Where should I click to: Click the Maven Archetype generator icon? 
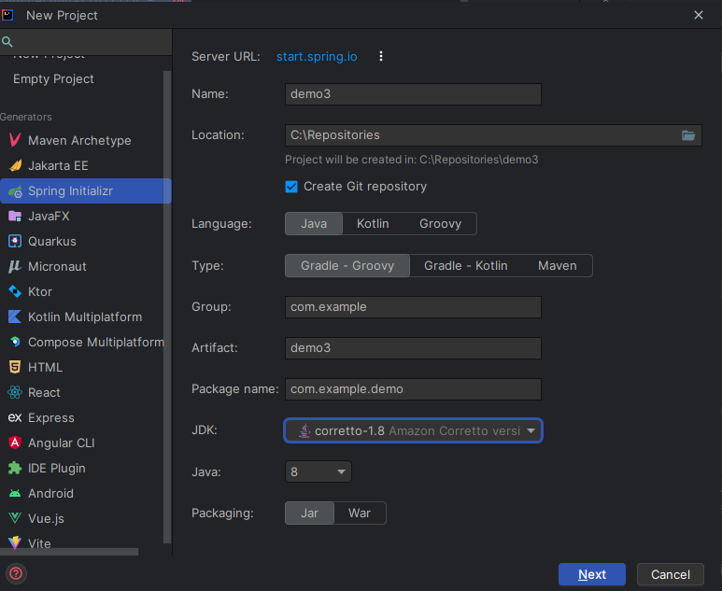pyautogui.click(x=15, y=140)
